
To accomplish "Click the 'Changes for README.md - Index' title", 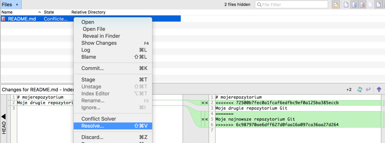I will [38, 90].
